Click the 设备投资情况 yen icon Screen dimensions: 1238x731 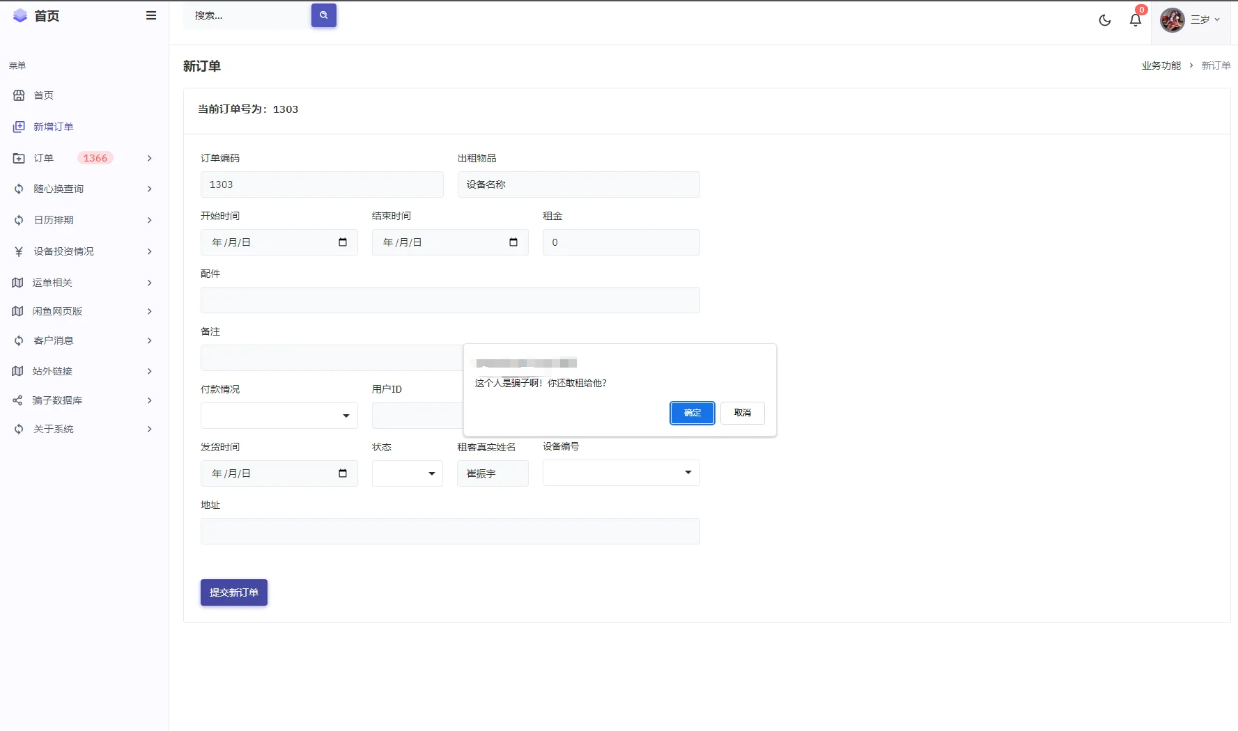point(19,251)
